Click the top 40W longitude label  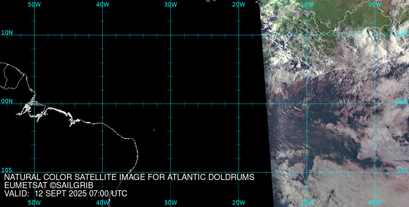pyautogui.click(x=103, y=4)
